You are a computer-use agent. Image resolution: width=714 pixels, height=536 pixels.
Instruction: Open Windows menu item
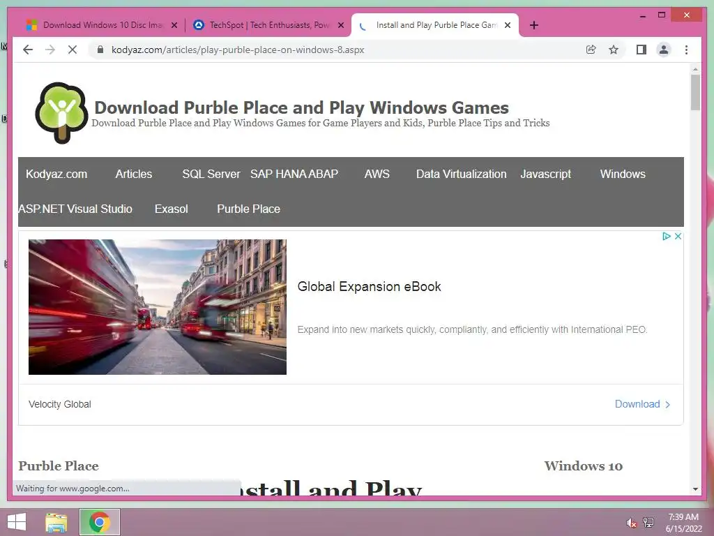point(623,174)
